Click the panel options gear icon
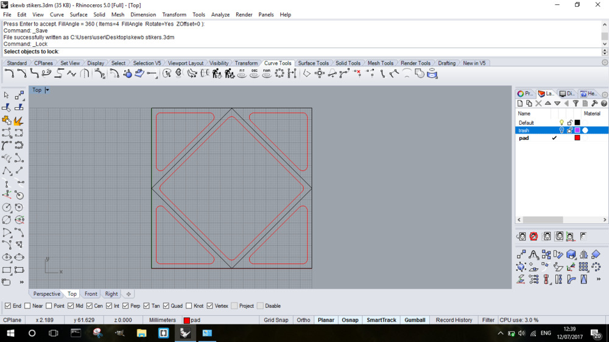The width and height of the screenshot is (609, 342). click(605, 94)
